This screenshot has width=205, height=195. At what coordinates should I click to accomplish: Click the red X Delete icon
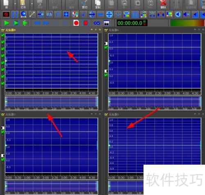(163, 5)
